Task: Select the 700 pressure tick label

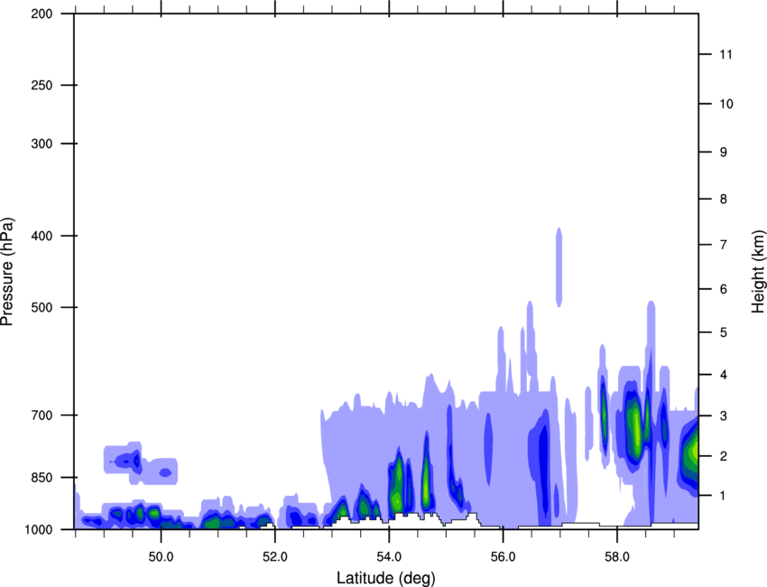Action: click(x=42, y=415)
